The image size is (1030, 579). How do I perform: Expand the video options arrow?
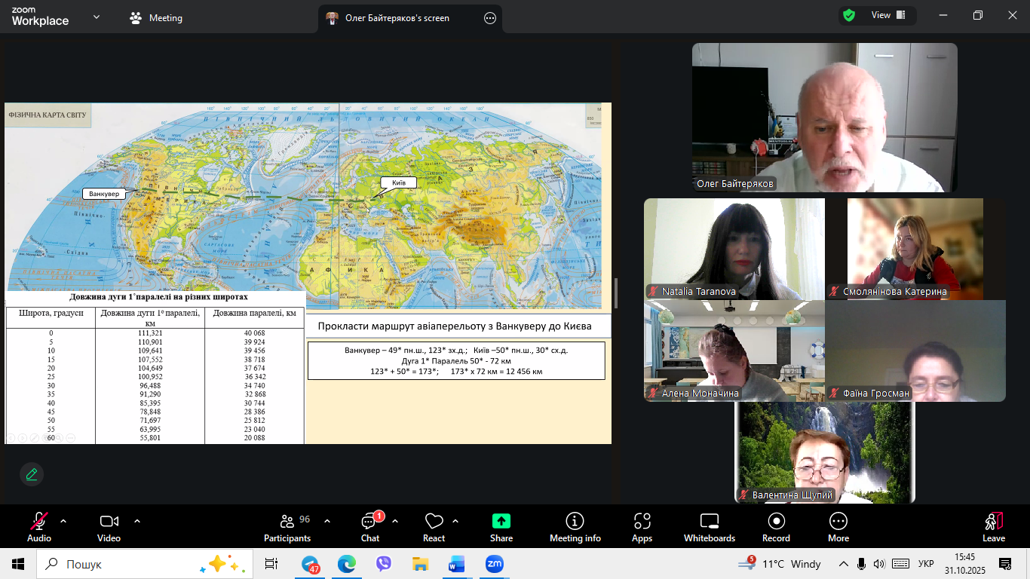[x=137, y=521]
